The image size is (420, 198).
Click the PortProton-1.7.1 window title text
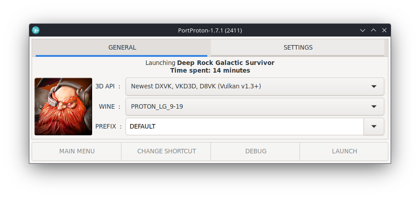coord(210,30)
